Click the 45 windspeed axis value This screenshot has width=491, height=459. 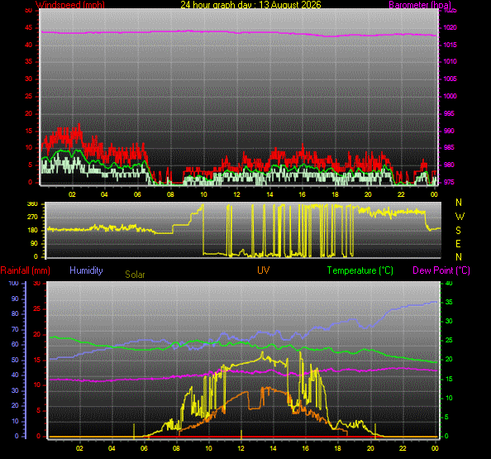point(28,27)
